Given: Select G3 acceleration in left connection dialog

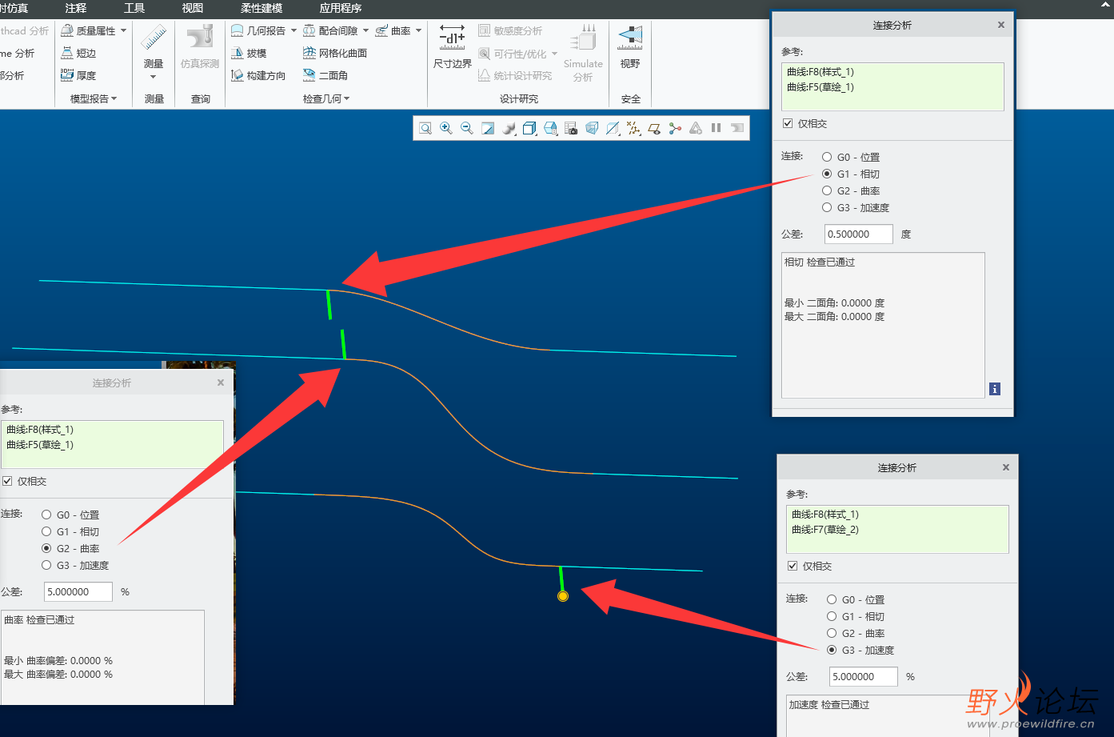Looking at the screenshot, I should tap(46, 565).
